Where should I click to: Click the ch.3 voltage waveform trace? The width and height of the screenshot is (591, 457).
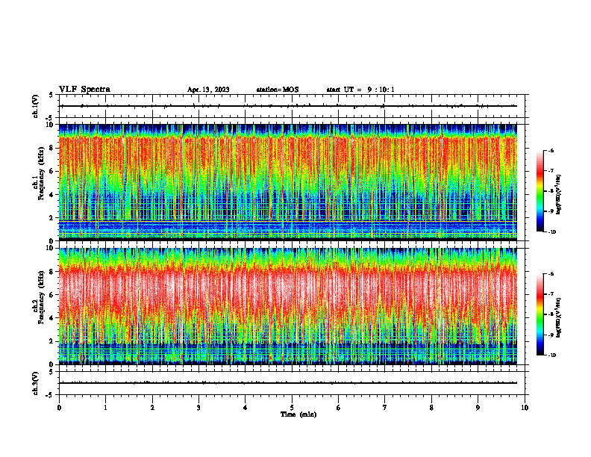point(287,383)
